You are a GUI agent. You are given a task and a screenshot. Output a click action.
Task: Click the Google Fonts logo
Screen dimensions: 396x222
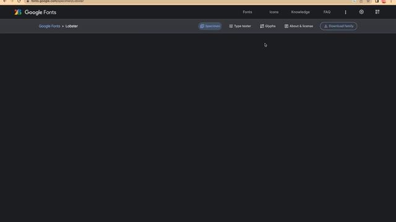(35, 12)
